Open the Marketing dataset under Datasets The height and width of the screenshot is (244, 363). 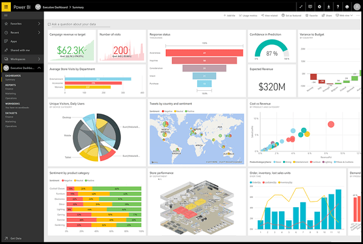point(11,122)
